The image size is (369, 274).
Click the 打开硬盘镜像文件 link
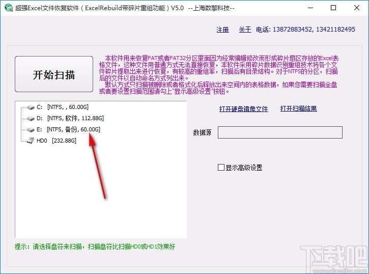point(243,108)
